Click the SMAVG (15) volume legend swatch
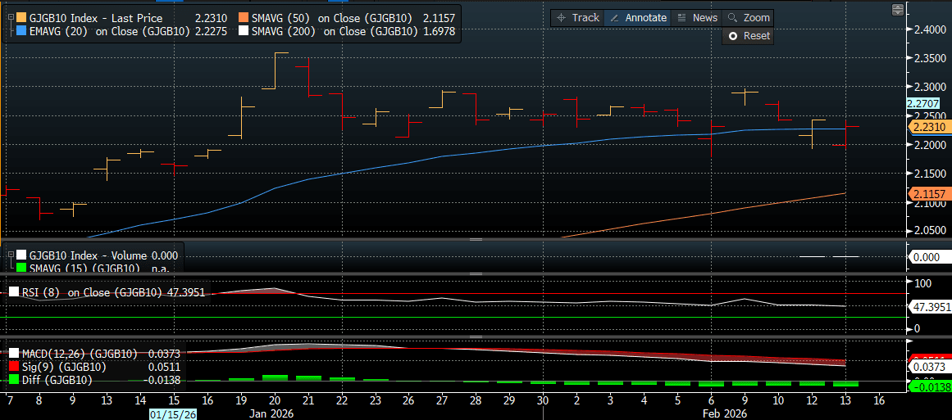952x420 pixels. [20, 269]
